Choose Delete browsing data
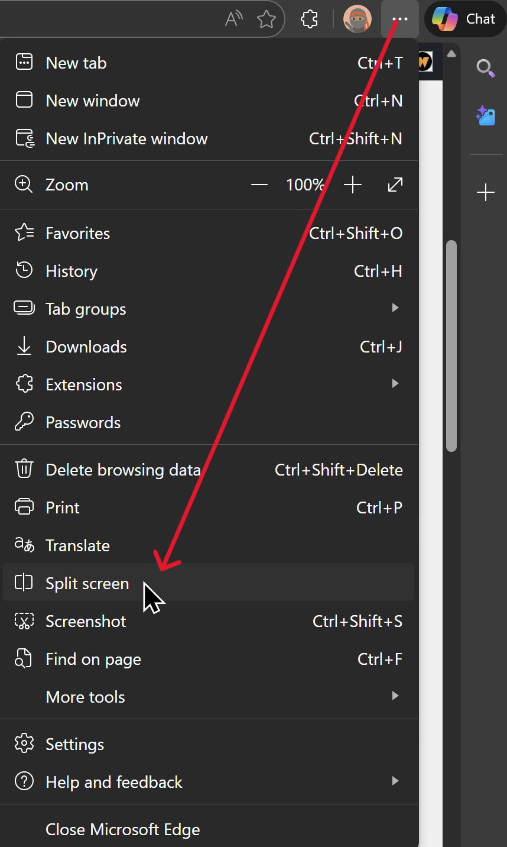Image resolution: width=507 pixels, height=847 pixels. [x=123, y=470]
